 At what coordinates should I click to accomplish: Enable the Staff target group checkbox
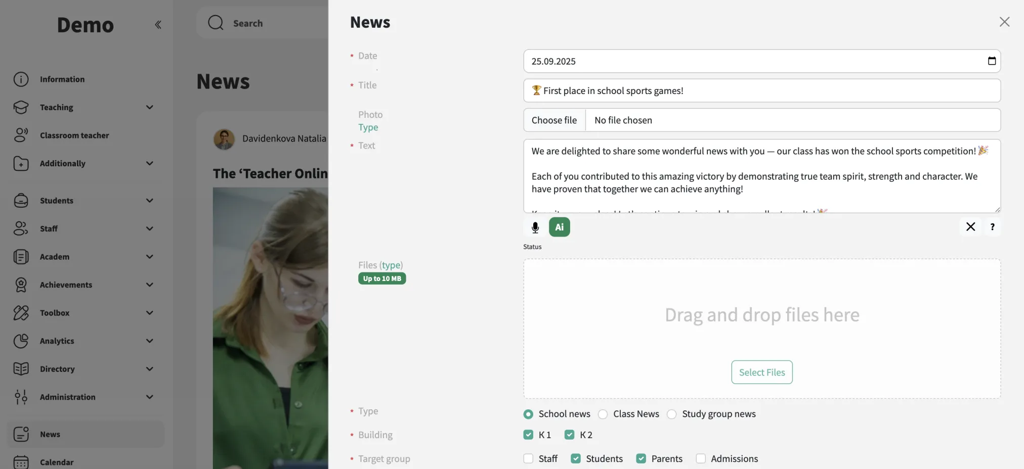(x=528, y=459)
